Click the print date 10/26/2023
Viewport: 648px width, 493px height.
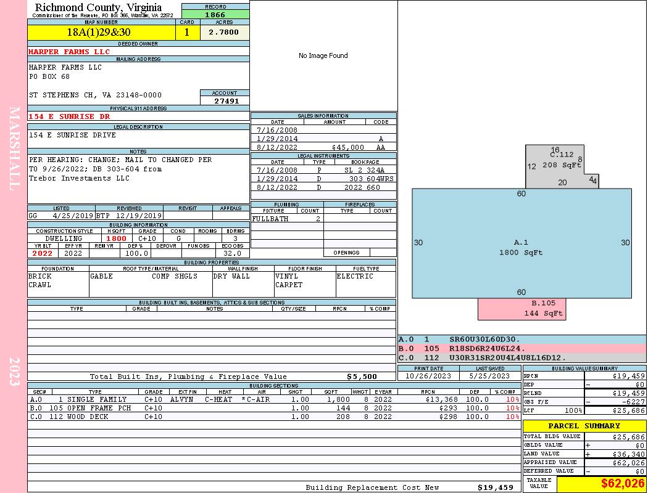(x=428, y=377)
